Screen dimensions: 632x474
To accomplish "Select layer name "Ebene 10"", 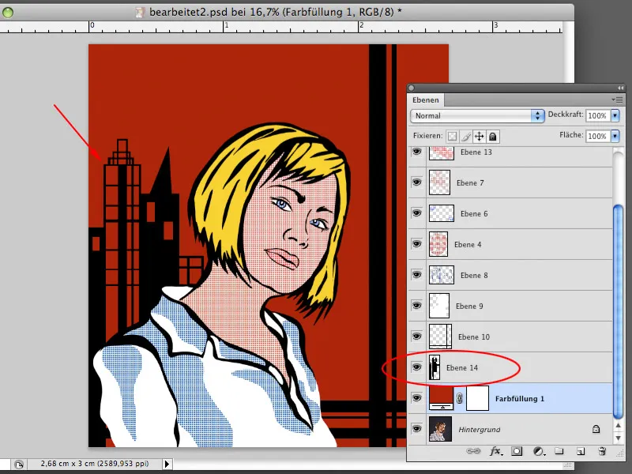I will coord(474,337).
